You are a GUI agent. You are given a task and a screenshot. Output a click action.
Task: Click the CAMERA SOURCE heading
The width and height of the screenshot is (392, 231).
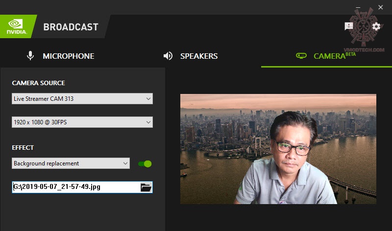pyautogui.click(x=39, y=83)
